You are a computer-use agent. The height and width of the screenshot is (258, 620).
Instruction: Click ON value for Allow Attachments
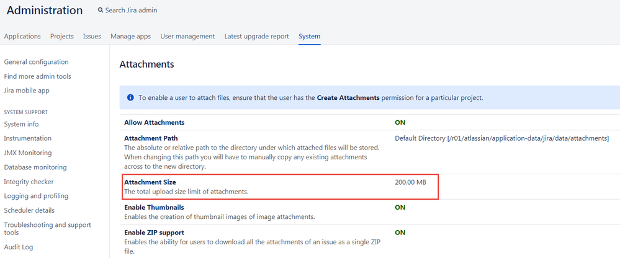click(x=400, y=122)
